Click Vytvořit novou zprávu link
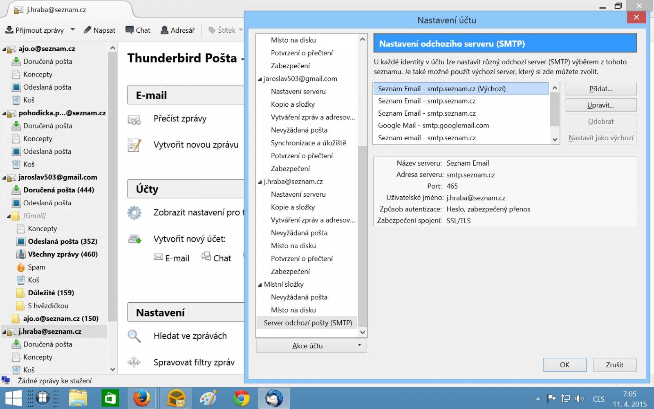654x409 pixels. (x=196, y=145)
